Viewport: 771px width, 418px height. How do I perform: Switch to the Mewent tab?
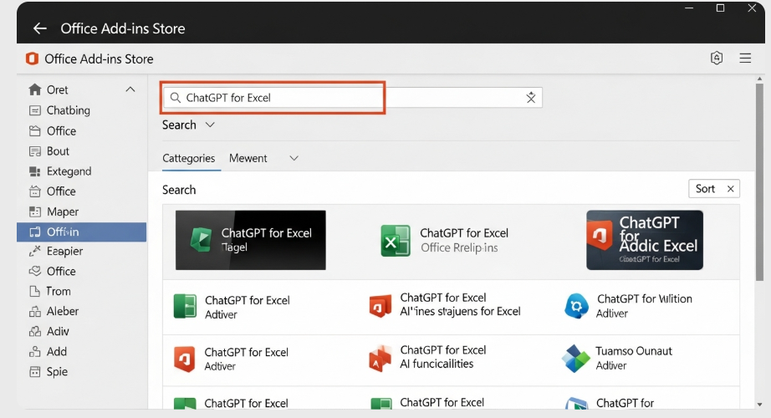pyautogui.click(x=248, y=158)
